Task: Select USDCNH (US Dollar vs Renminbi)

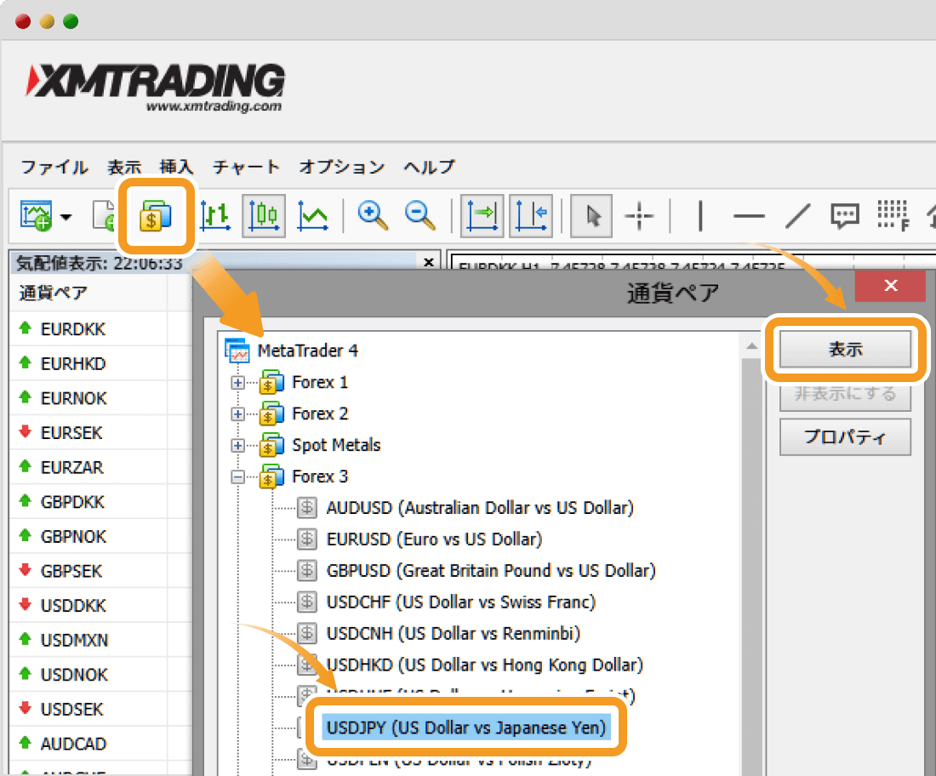Action: click(x=453, y=633)
